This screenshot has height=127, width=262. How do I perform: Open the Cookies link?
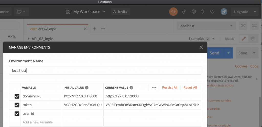241,66
